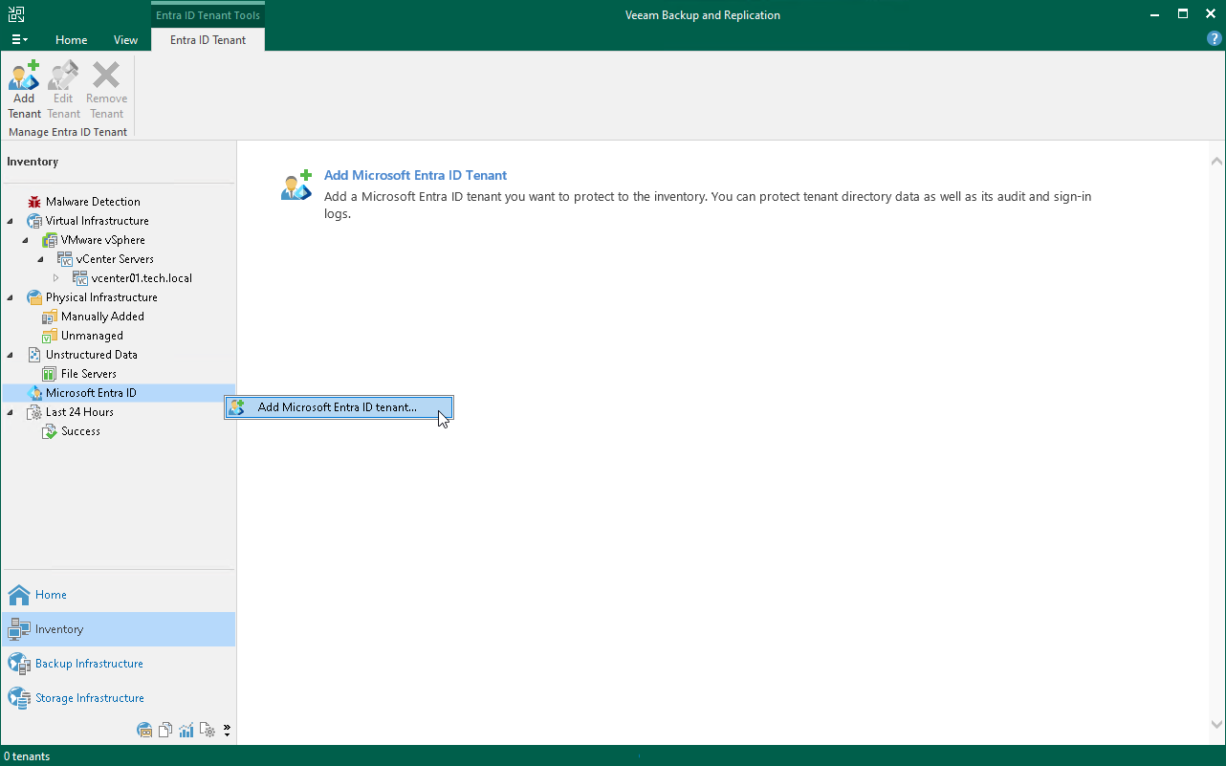Collapse the vCenter Servers node
The image size is (1226, 766).
41,259
